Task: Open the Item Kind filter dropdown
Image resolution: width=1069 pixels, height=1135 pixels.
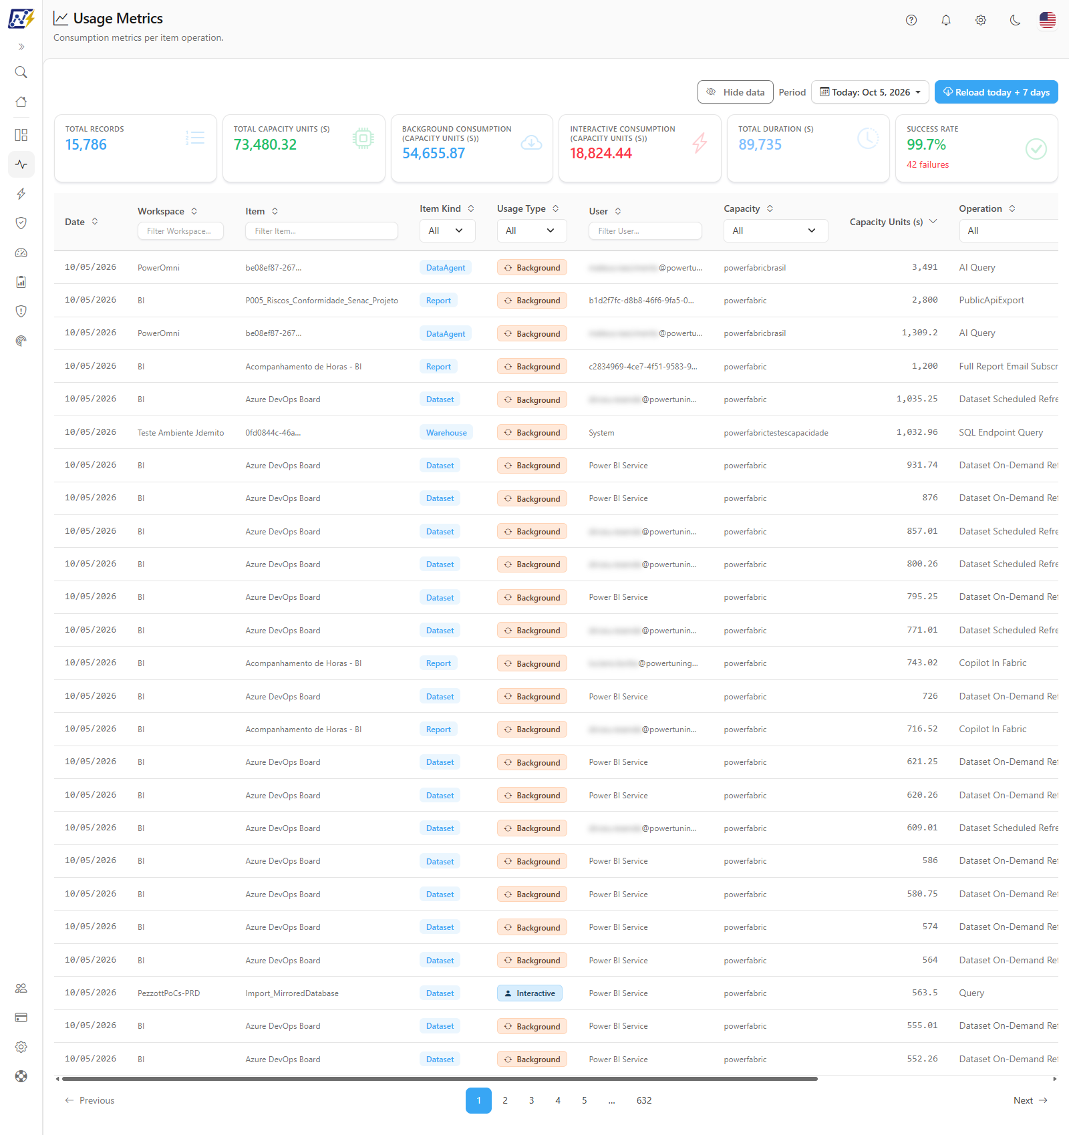Action: point(448,230)
